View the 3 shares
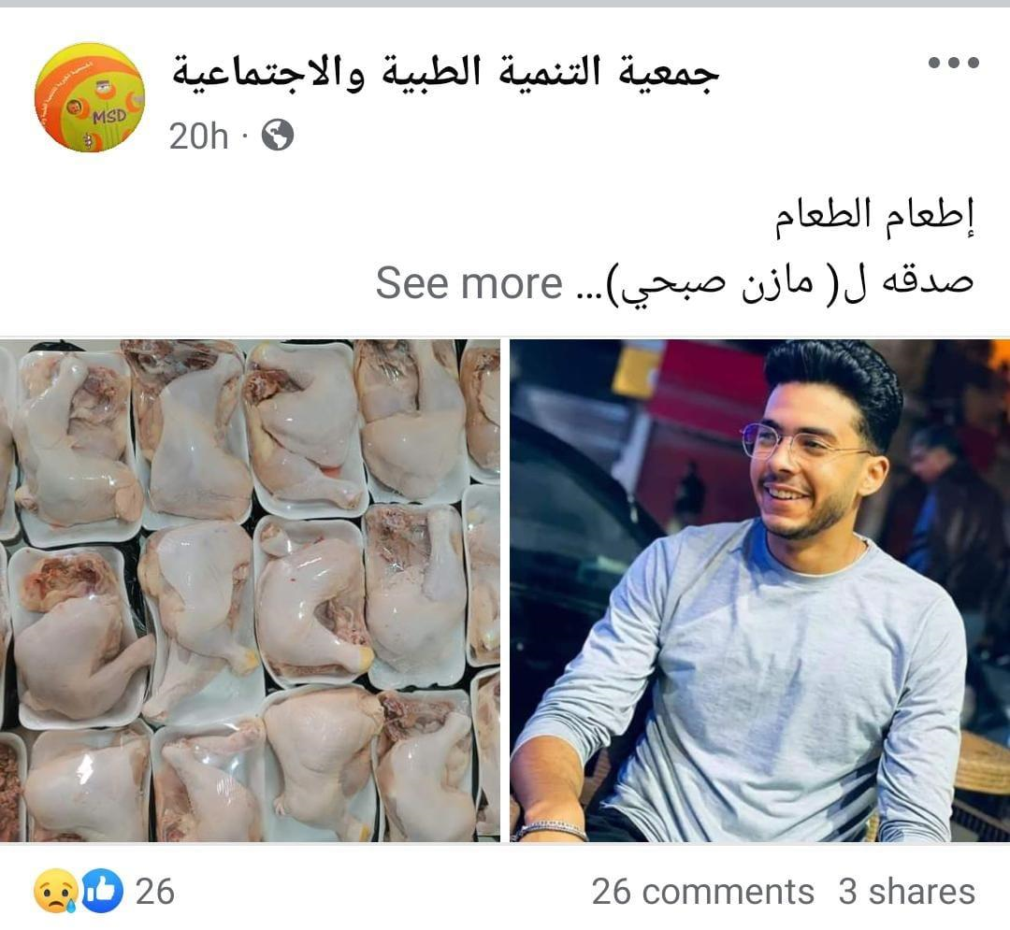The height and width of the screenshot is (930, 1010). pos(906,892)
